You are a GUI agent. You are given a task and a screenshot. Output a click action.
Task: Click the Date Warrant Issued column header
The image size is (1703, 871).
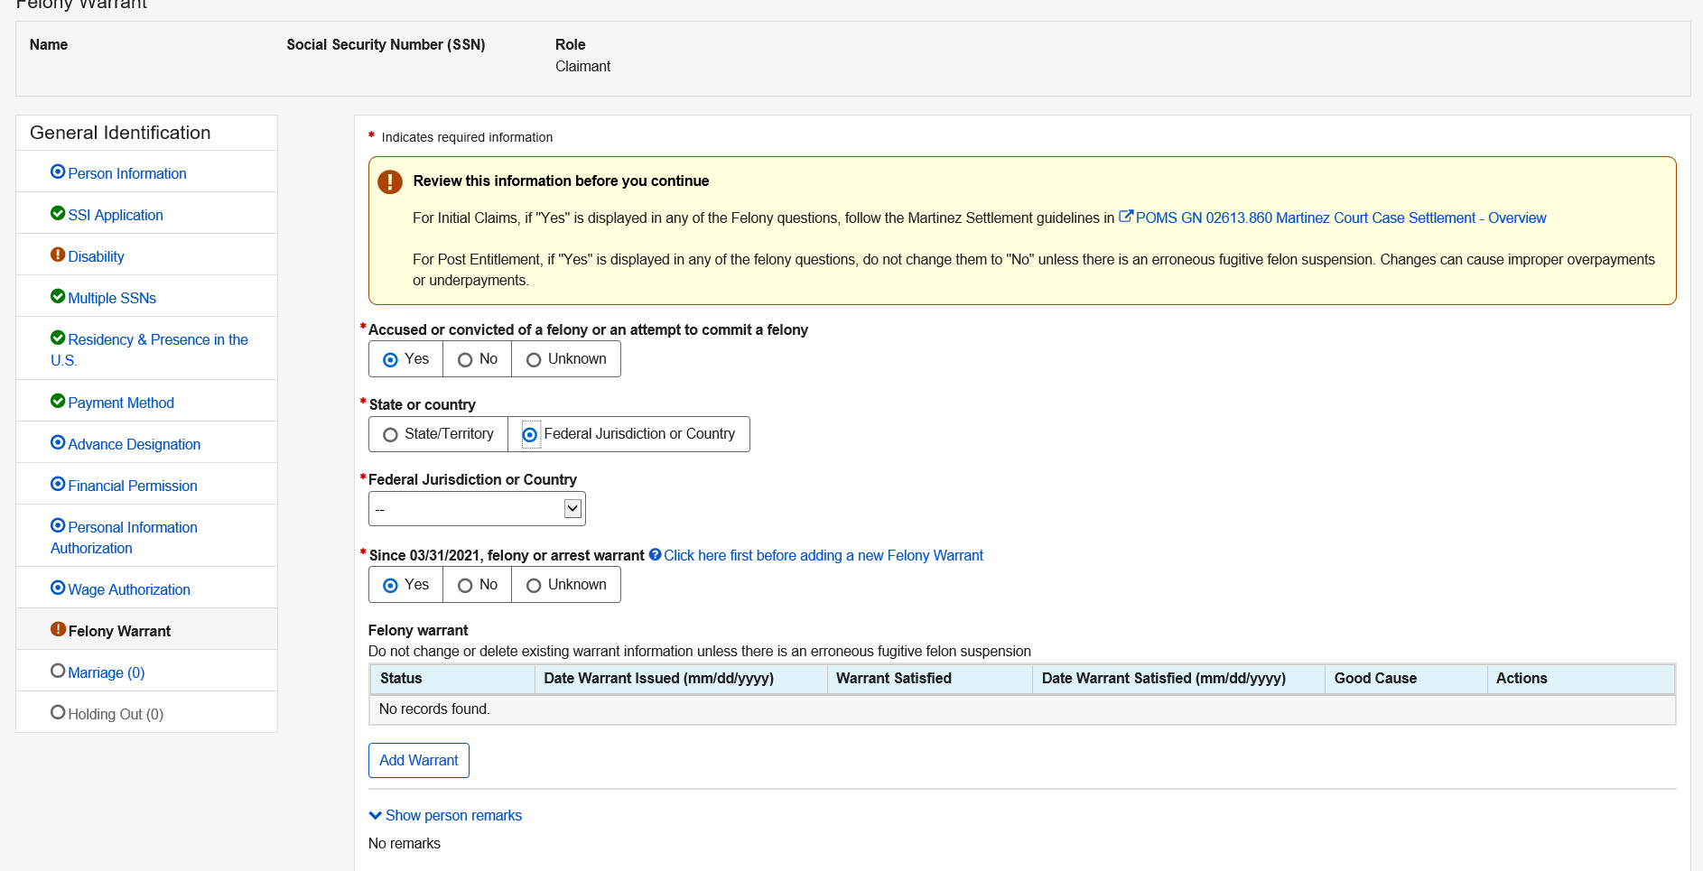tap(658, 678)
